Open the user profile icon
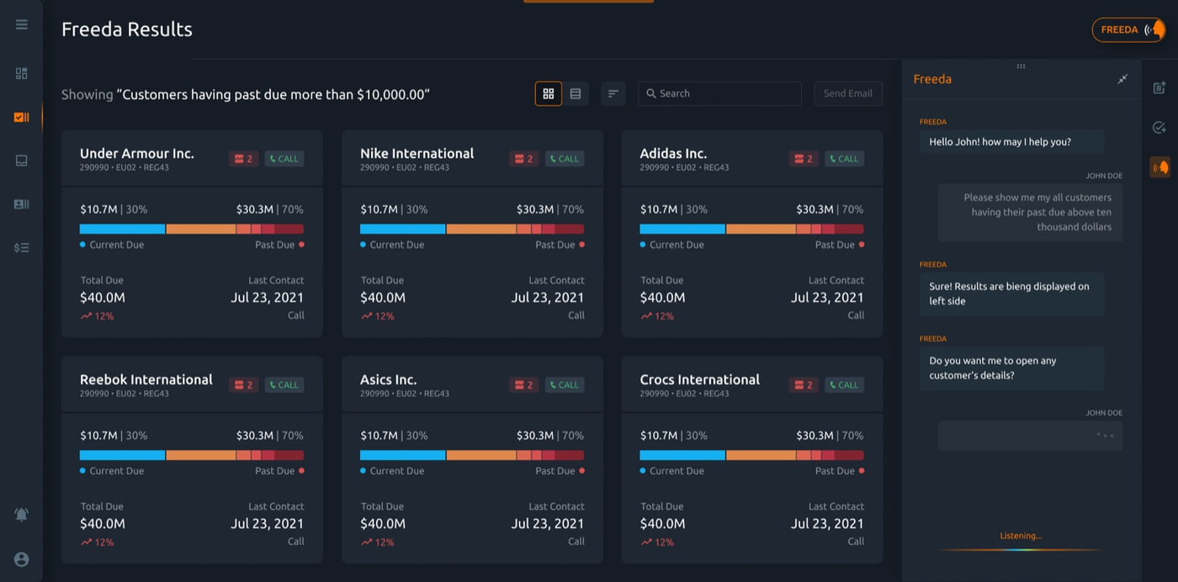Screen dimensions: 1178x582 (22, 559)
